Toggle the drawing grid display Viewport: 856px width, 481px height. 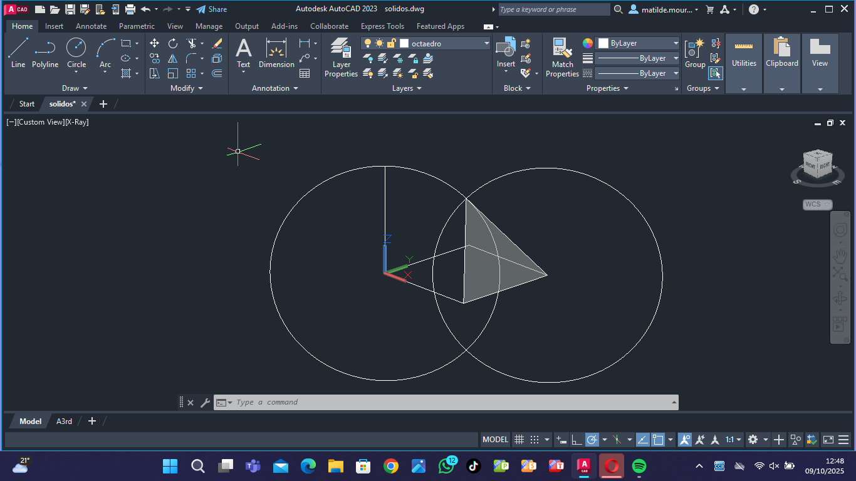(x=519, y=440)
